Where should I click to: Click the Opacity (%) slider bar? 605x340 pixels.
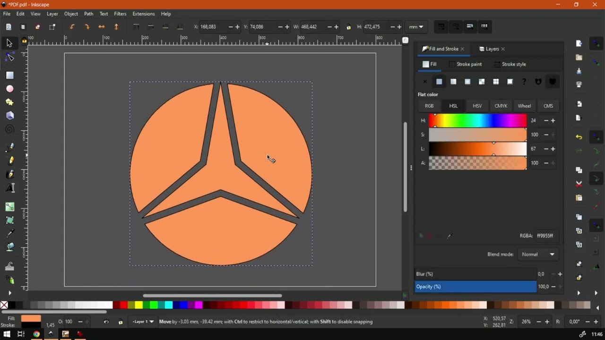[x=475, y=287]
